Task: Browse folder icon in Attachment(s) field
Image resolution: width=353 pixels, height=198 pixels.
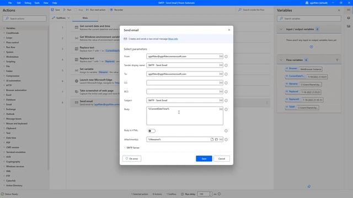Action: coord(216,139)
